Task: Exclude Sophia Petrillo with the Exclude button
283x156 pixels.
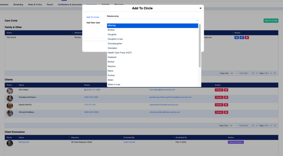Action: pyautogui.click(x=219, y=105)
